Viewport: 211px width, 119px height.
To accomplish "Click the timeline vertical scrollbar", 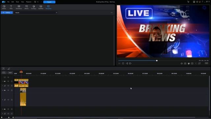I will [209, 93].
